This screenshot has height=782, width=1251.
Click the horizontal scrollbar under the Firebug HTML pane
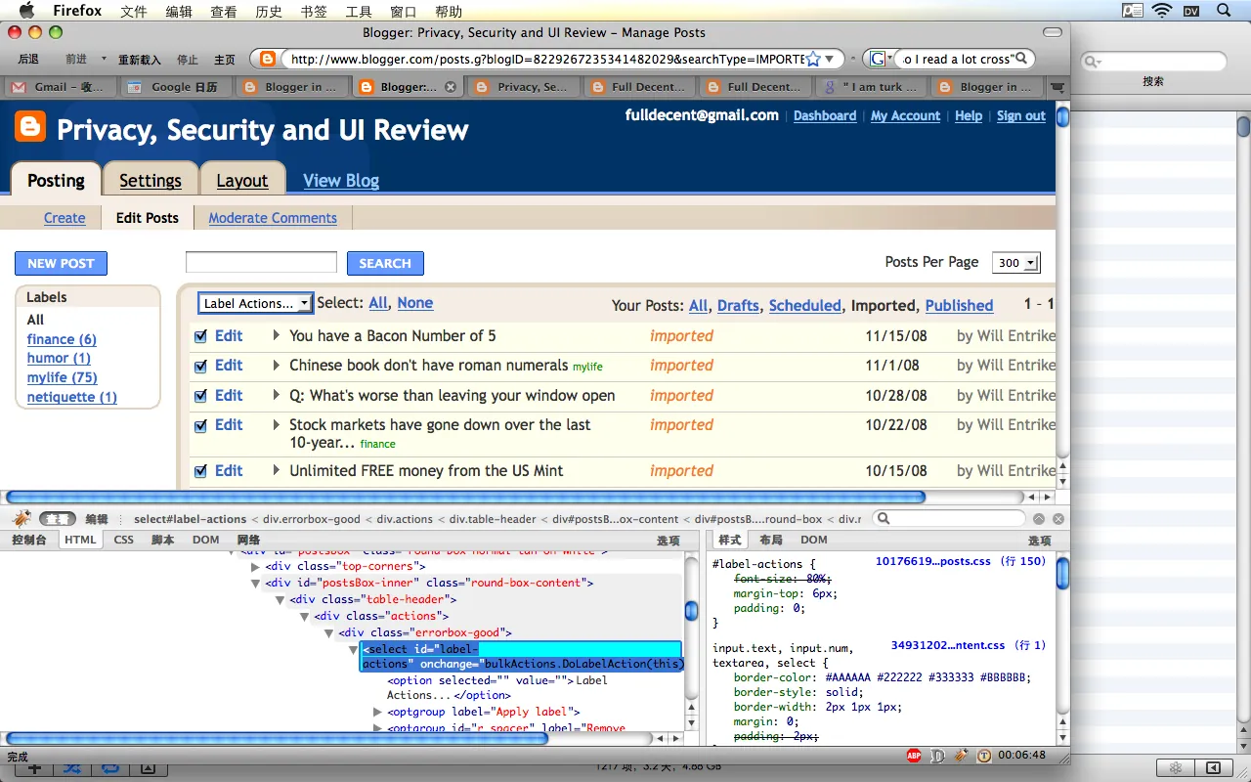click(x=277, y=738)
